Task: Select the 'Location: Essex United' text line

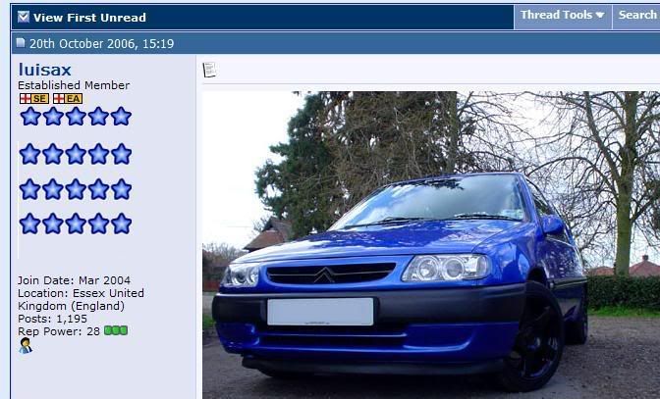Action: coord(81,293)
